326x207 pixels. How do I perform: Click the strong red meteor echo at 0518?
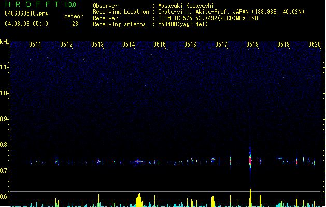[x=250, y=160]
